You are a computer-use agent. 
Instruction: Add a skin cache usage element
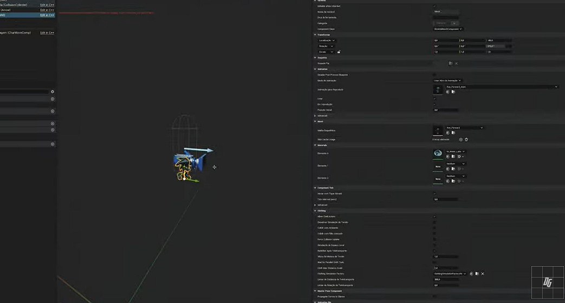click(460, 140)
